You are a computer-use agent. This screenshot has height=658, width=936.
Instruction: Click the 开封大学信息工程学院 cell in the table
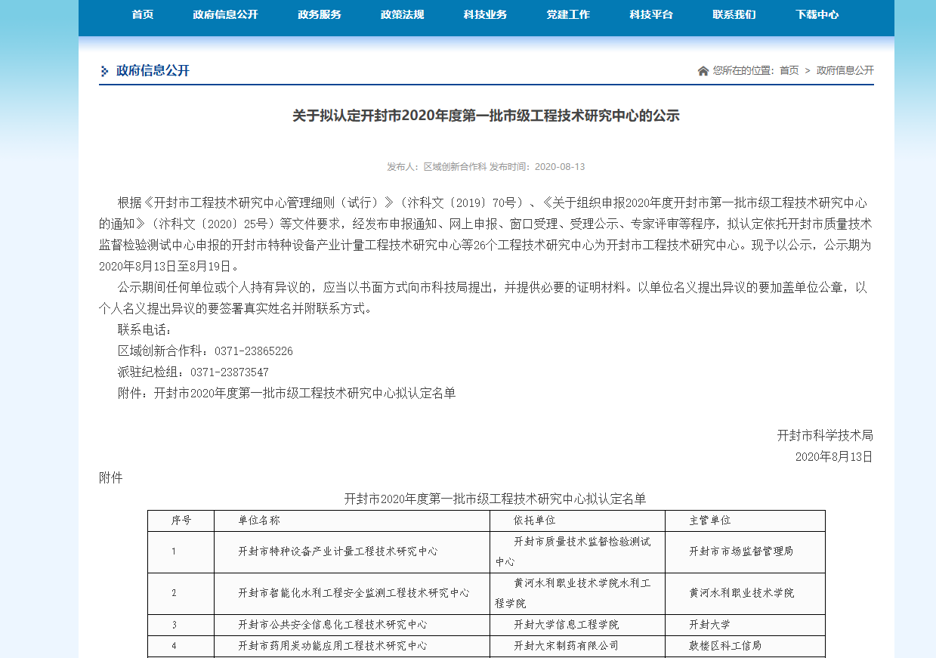coord(566,625)
